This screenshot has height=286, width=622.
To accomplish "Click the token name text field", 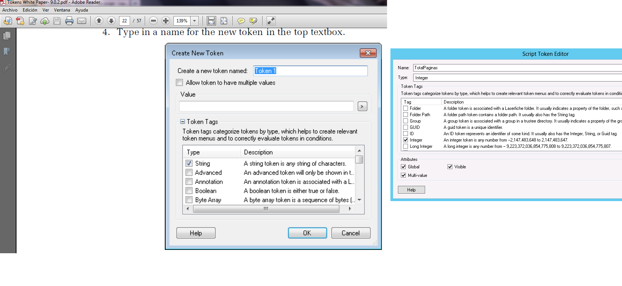I will [x=310, y=71].
